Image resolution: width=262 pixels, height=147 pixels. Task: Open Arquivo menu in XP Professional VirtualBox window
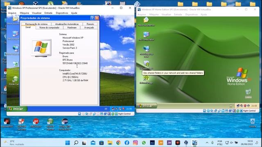(x=12, y=13)
